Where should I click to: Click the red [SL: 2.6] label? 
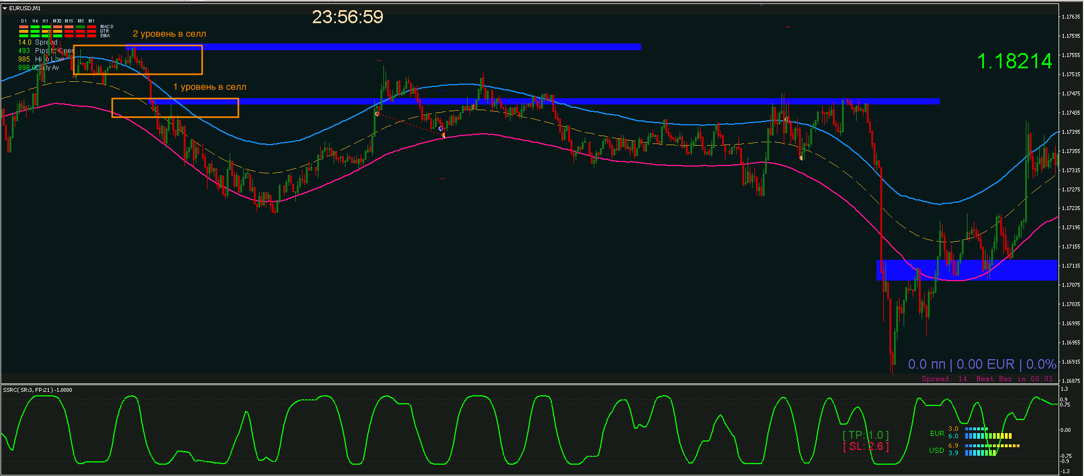coord(866,446)
